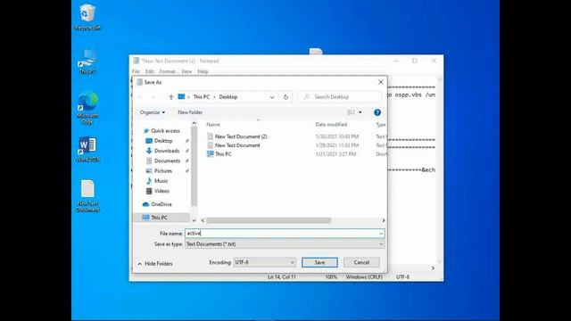The height and width of the screenshot is (321, 571).
Task: Select the file New Text Document (2)
Action: 237,136
